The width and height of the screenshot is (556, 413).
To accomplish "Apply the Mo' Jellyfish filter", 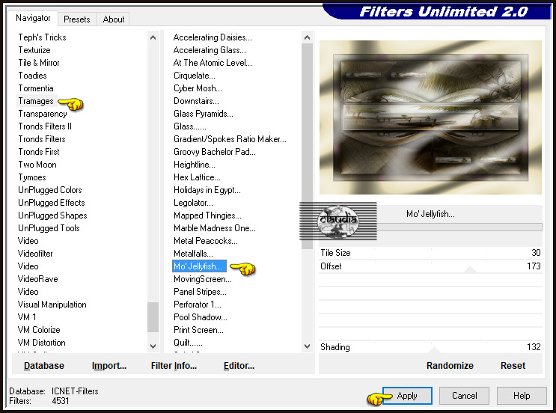I will pyautogui.click(x=407, y=396).
